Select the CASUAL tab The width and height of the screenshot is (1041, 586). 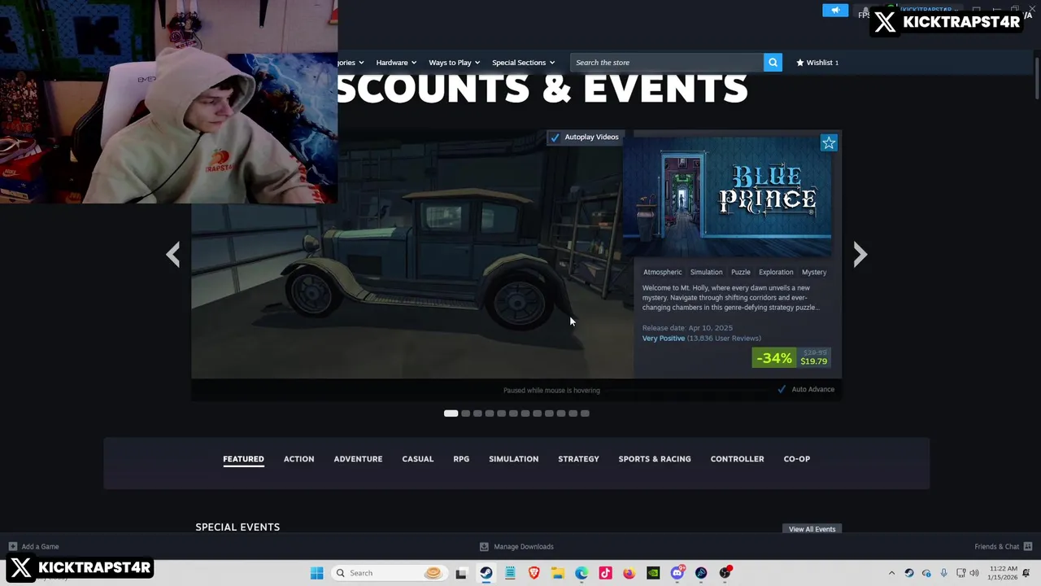418,459
